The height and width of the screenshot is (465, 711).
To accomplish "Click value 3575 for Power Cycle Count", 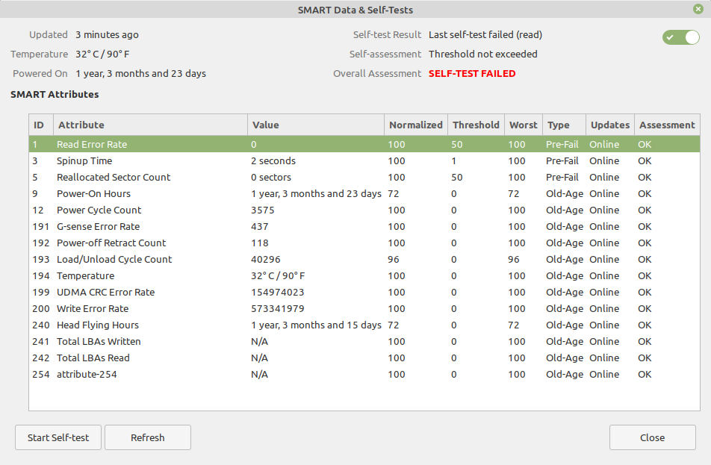I will [x=263, y=210].
